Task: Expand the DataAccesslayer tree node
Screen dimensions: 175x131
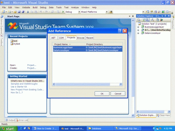Action: pyautogui.click(x=138, y=33)
